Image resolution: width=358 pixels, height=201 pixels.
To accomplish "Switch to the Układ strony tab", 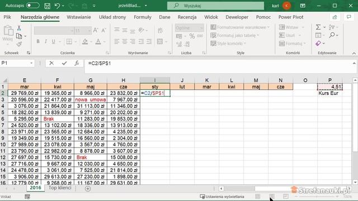I will tap(112, 17).
